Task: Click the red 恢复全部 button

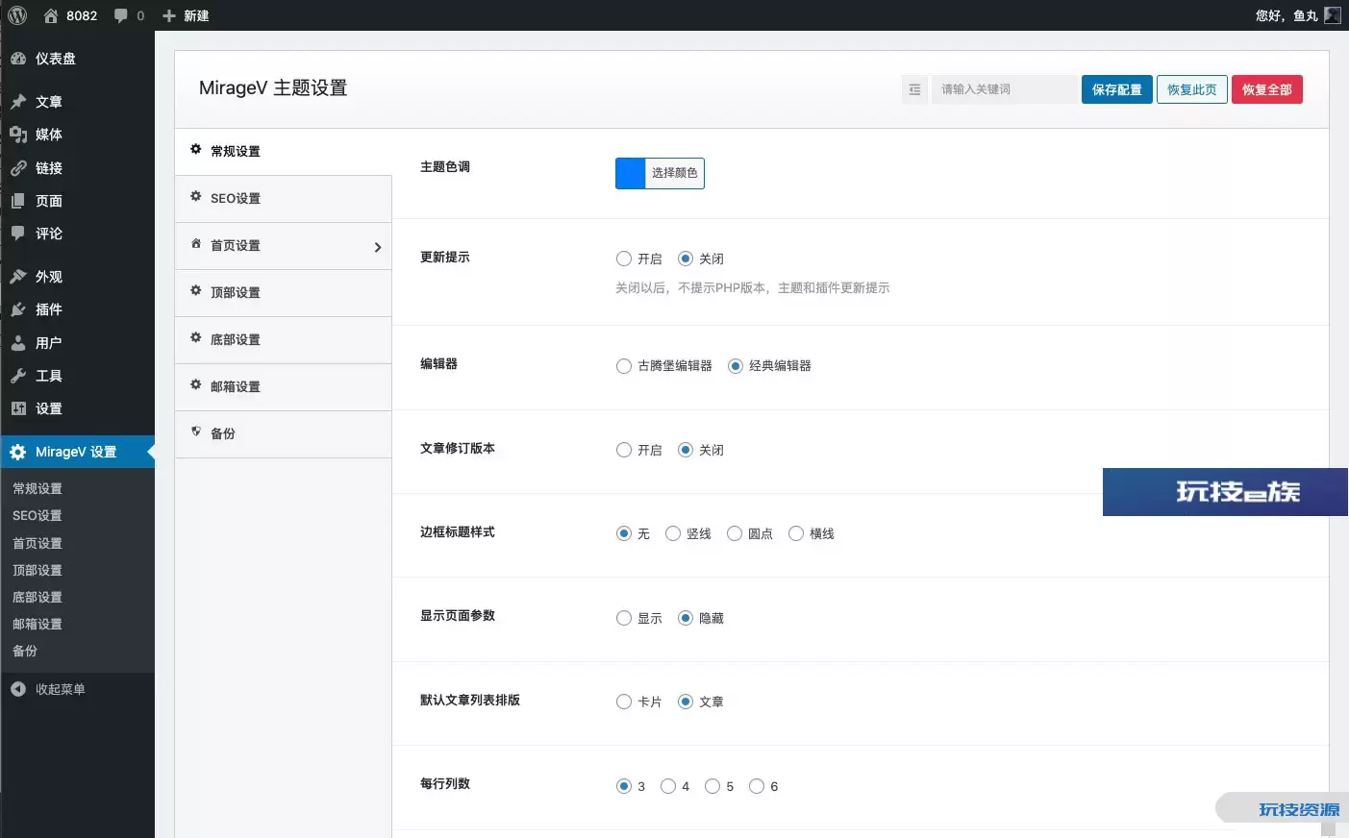Action: tap(1267, 89)
